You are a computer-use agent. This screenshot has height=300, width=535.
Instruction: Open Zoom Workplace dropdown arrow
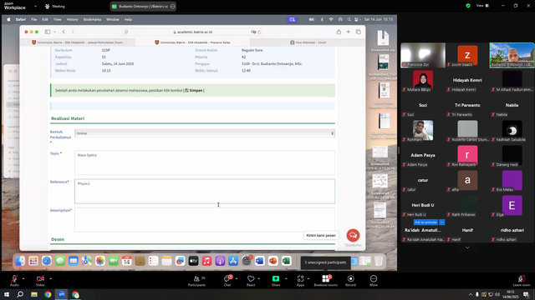point(35,6)
